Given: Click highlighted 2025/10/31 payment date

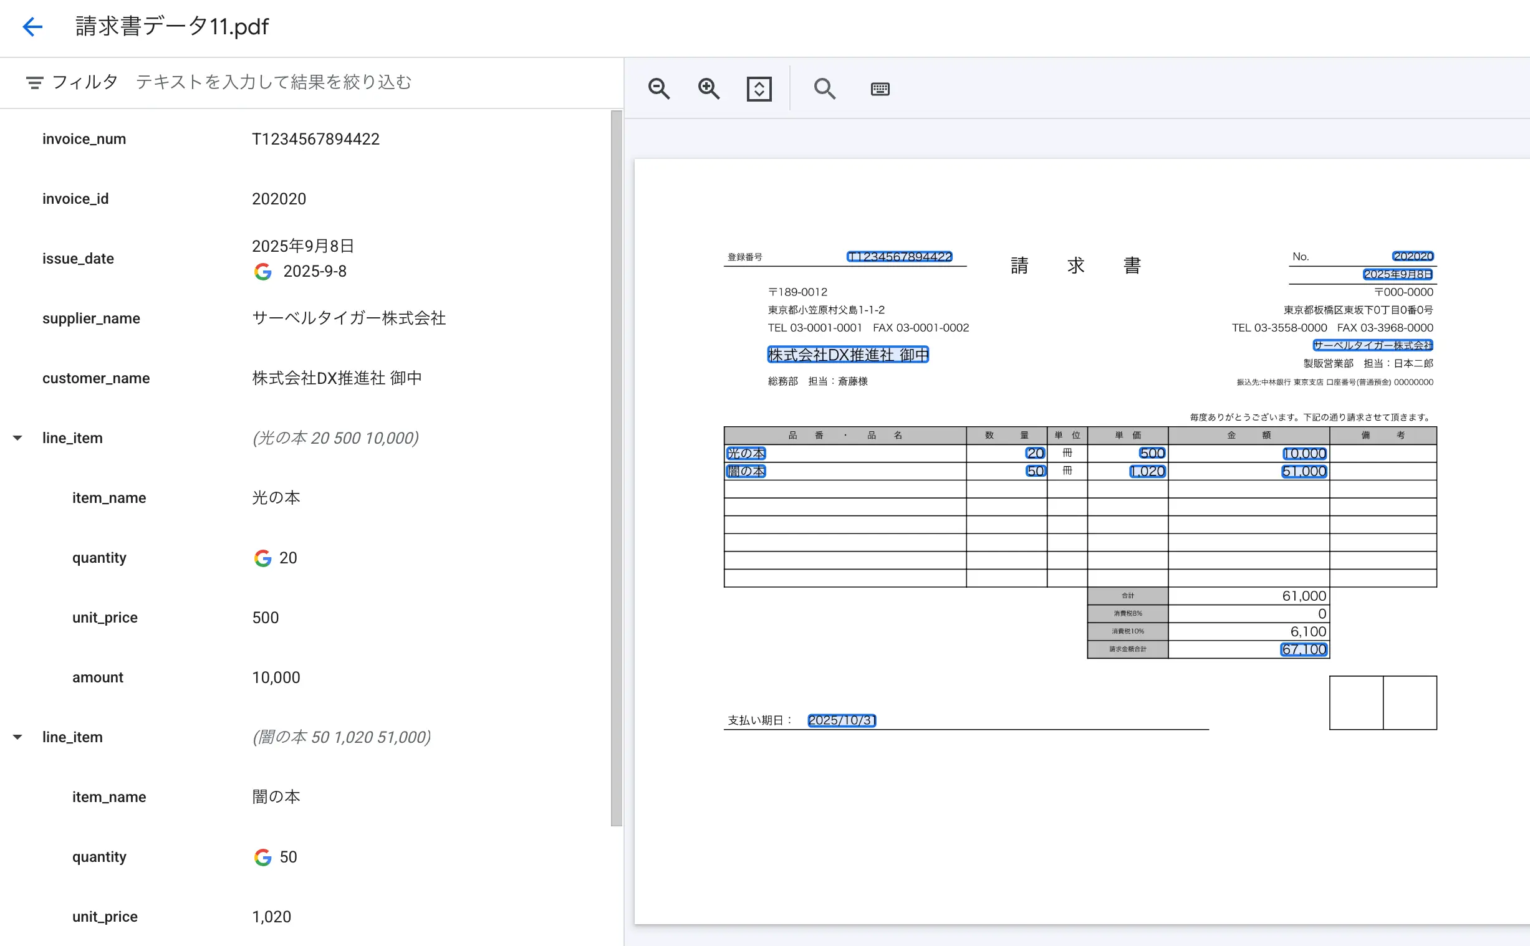Looking at the screenshot, I should pyautogui.click(x=841, y=720).
